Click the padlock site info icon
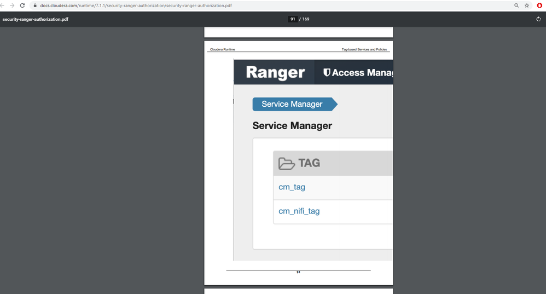Viewport: 546px width, 294px height. point(35,5)
